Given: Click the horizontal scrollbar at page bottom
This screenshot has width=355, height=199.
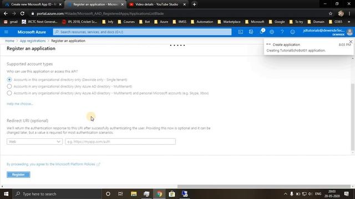Looking at the screenshot, I should click(x=264, y=186).
